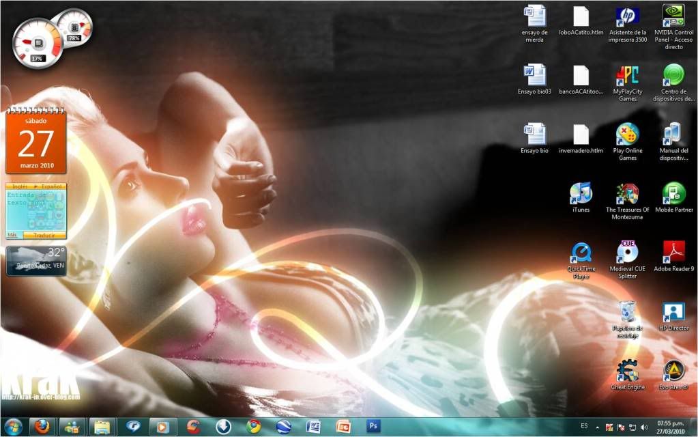698x437 pixels.
Task: Open Firefox from the taskbar
Action: point(42,427)
